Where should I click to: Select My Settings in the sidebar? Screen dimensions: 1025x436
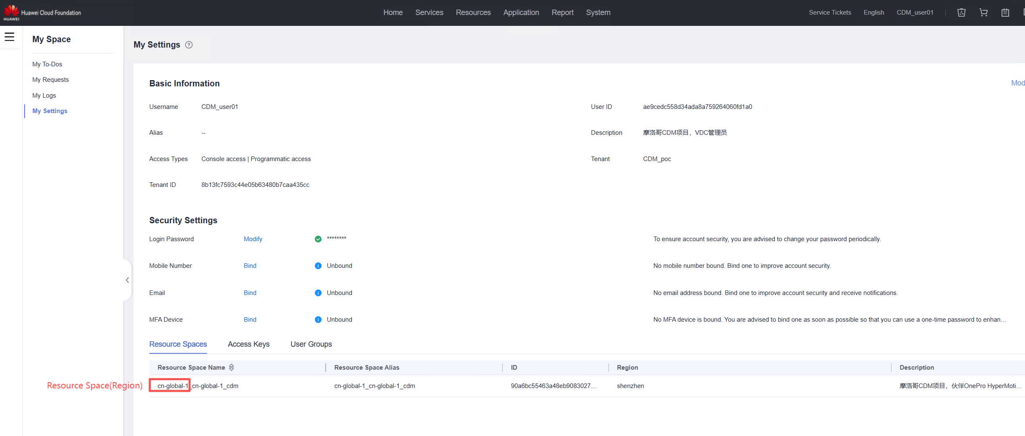(50, 111)
